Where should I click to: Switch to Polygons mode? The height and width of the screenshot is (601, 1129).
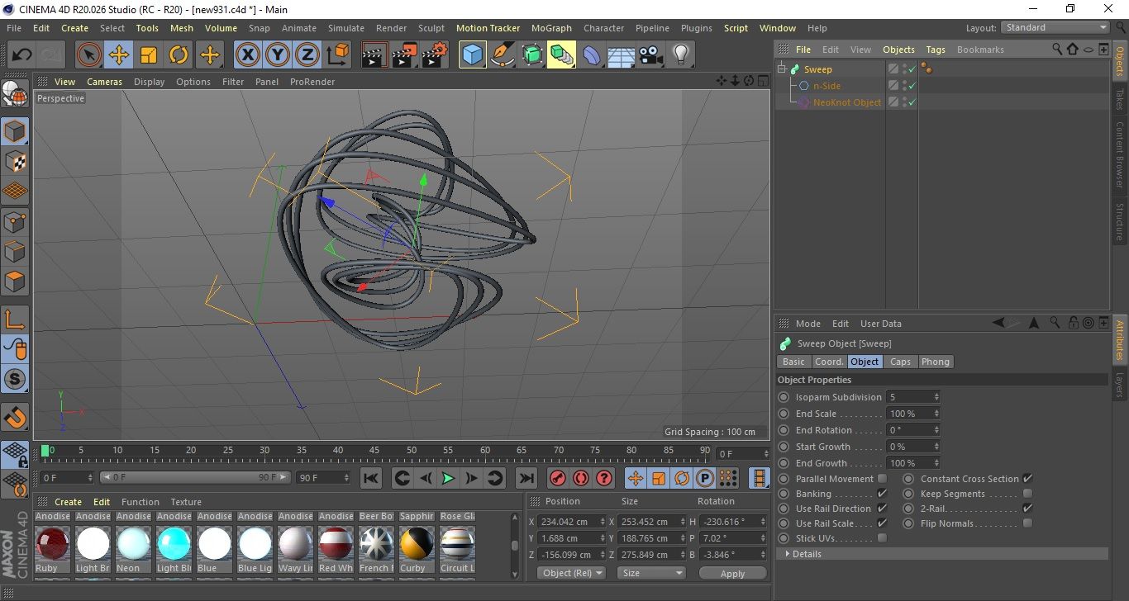(x=15, y=281)
